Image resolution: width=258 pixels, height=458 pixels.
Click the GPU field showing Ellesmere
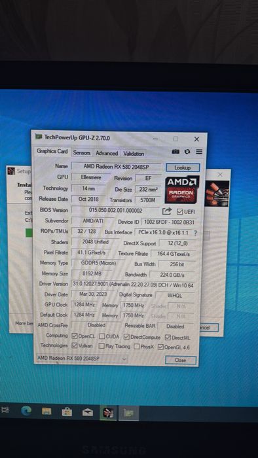pyautogui.click(x=91, y=177)
